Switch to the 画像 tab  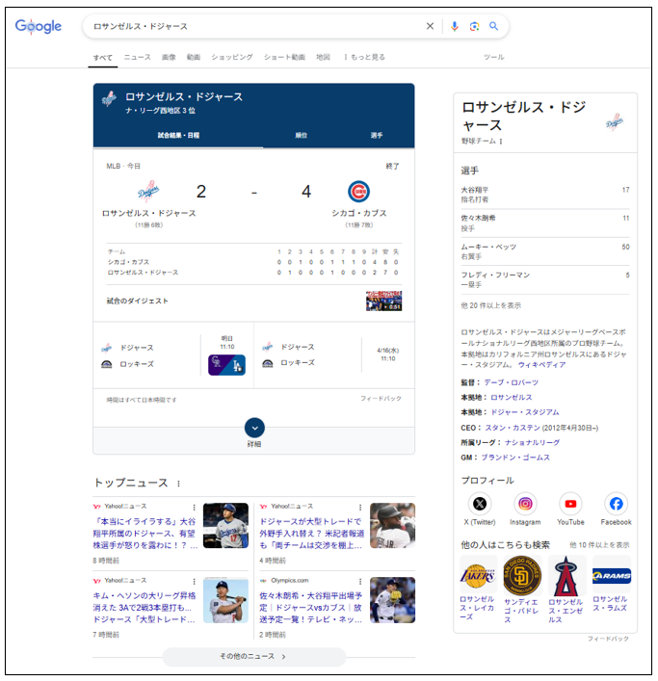[169, 57]
